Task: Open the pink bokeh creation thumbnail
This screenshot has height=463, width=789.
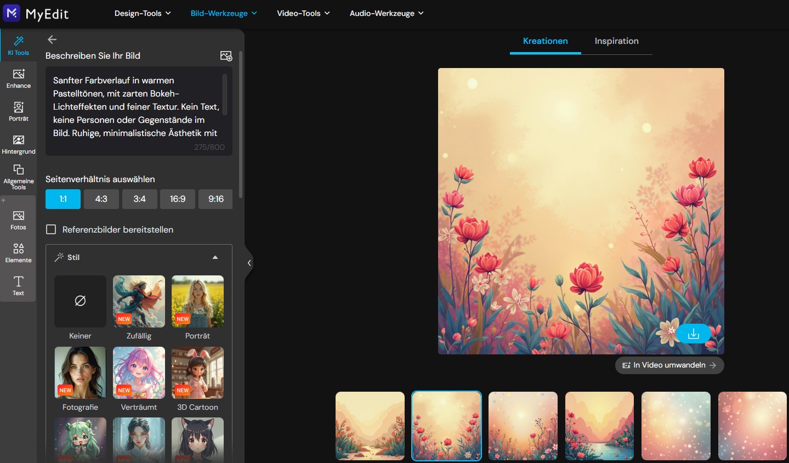Action: [x=752, y=426]
